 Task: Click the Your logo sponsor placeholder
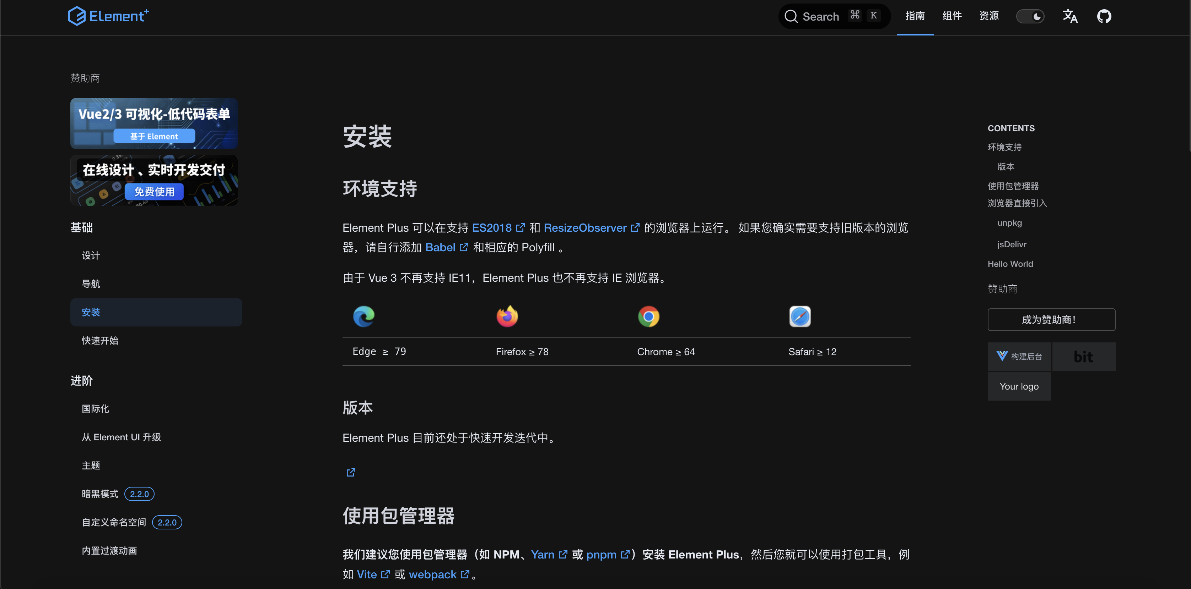point(1019,386)
